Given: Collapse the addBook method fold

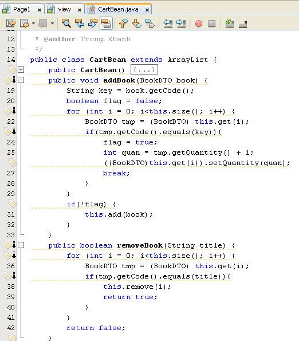Looking at the screenshot, I should [x=21, y=80].
